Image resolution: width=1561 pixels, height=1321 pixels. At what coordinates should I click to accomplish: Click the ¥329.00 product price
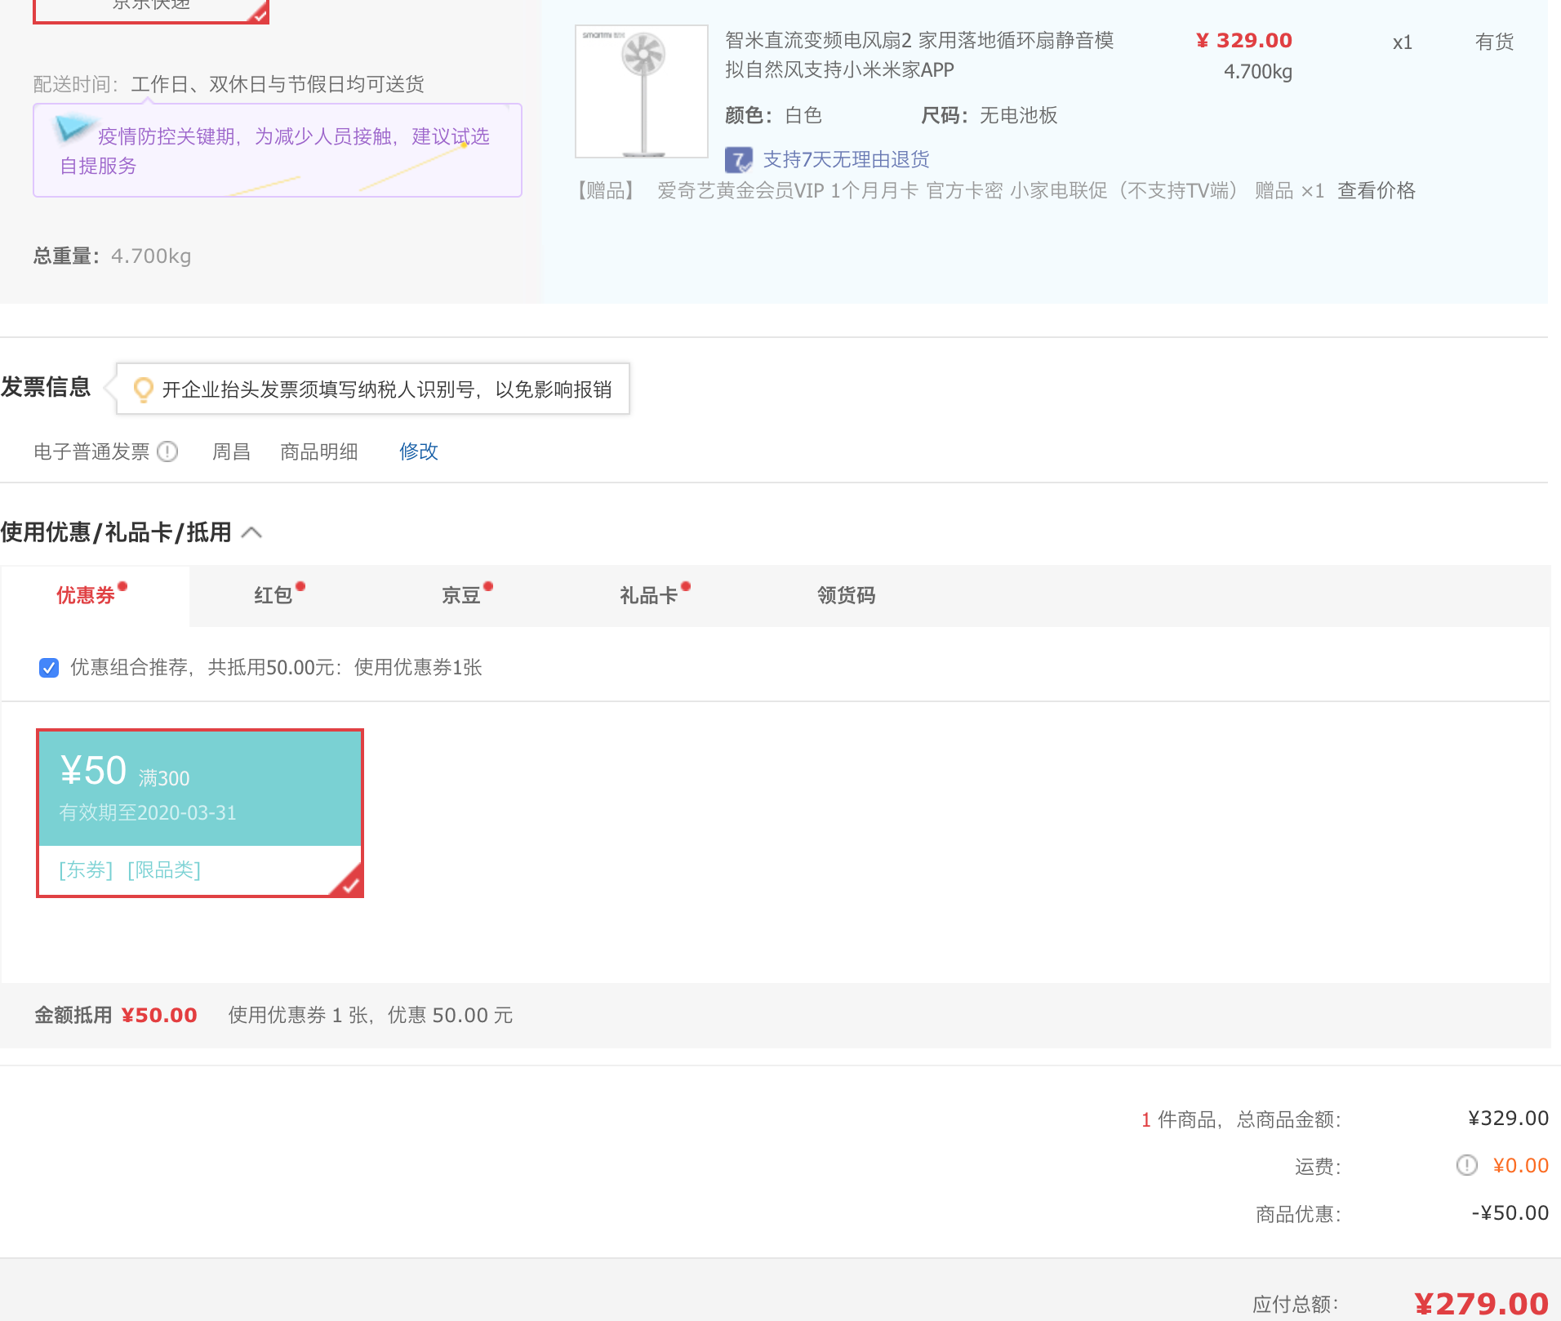click(1244, 41)
